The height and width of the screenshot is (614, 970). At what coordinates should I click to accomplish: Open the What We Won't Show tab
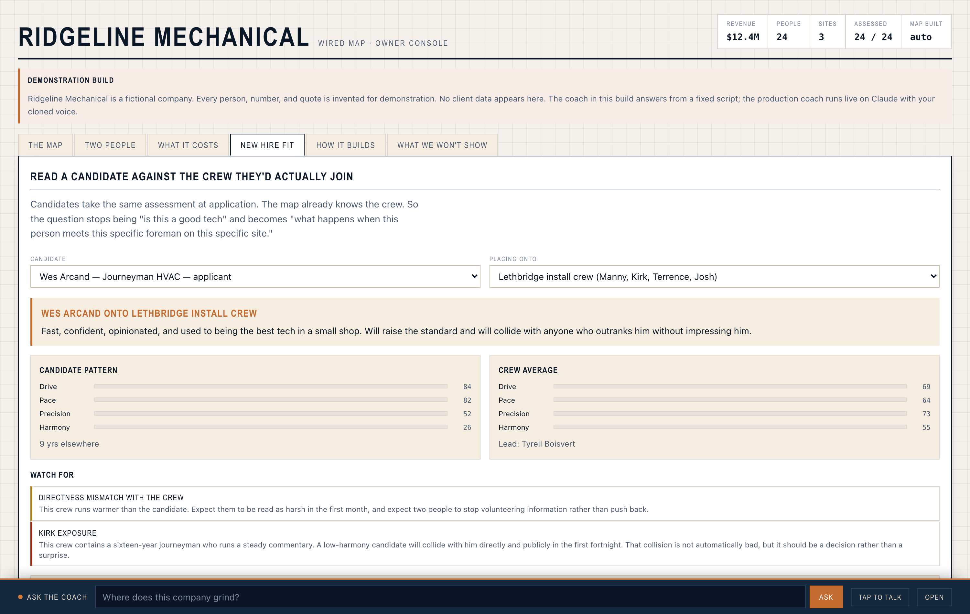pyautogui.click(x=442, y=145)
